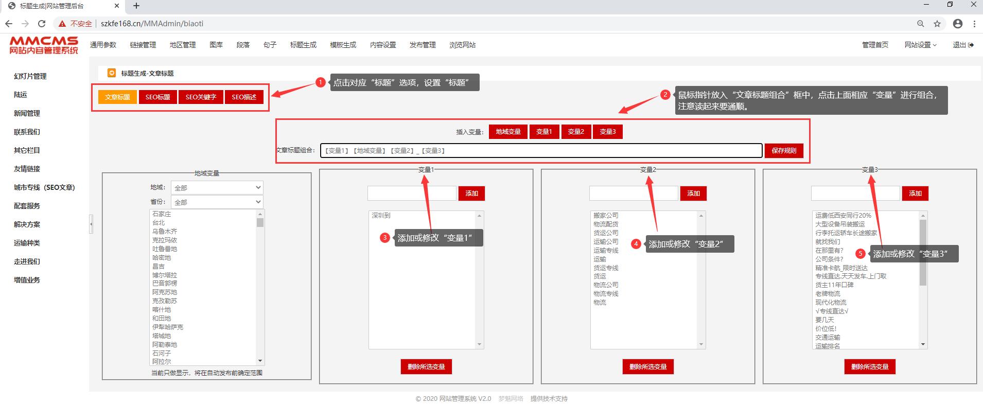Select 乌鲁木齐 in the region list
The image size is (983, 405).
point(165,232)
